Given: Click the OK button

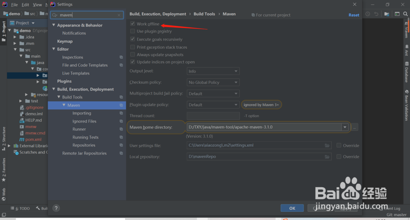Looking at the screenshot, I should pyautogui.click(x=292, y=208).
